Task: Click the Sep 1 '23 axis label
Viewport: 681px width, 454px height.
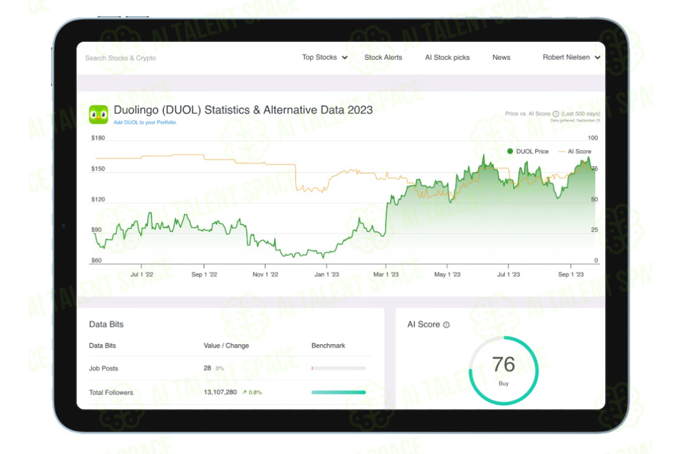Action: click(571, 274)
